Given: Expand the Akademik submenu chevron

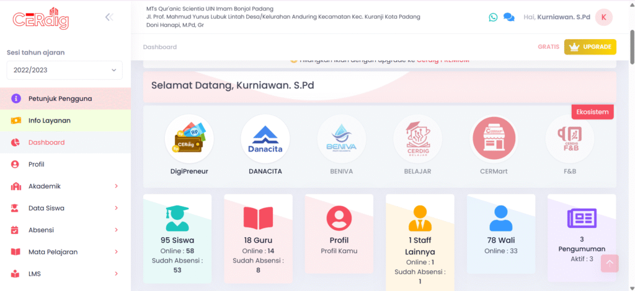Looking at the screenshot, I should tap(116, 186).
